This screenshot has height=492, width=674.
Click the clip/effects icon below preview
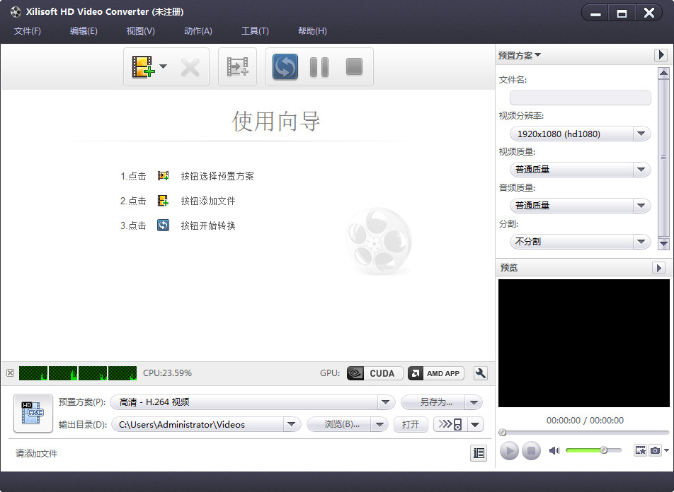tap(640, 450)
